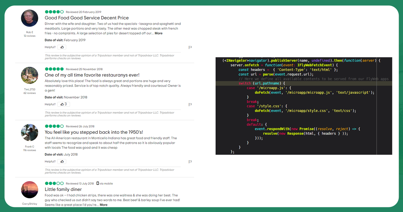View Frank C's profile photo

point(30,132)
